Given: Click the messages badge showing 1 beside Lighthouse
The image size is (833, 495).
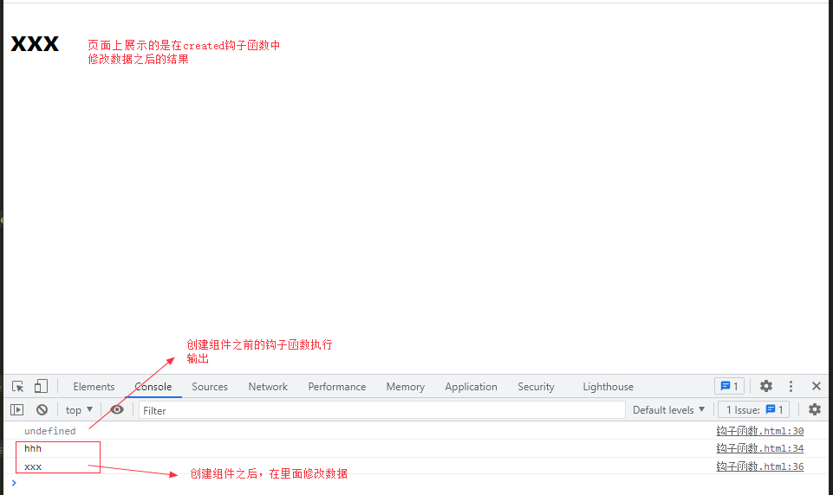Looking at the screenshot, I should pos(729,386).
